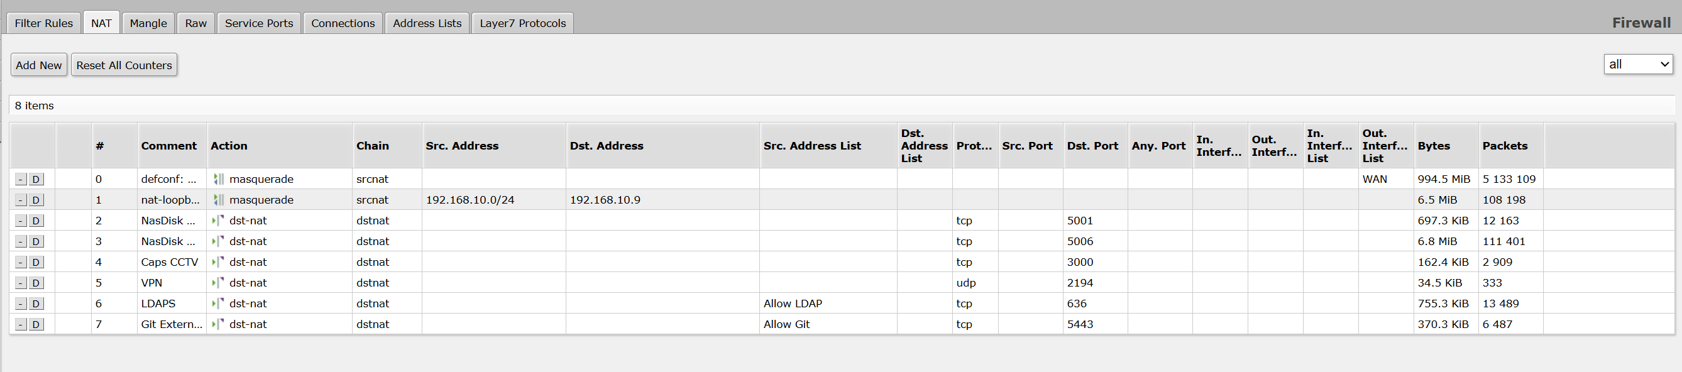1682x372 pixels.
Task: Click the dst-nat icon on VPN rule
Action: (219, 283)
